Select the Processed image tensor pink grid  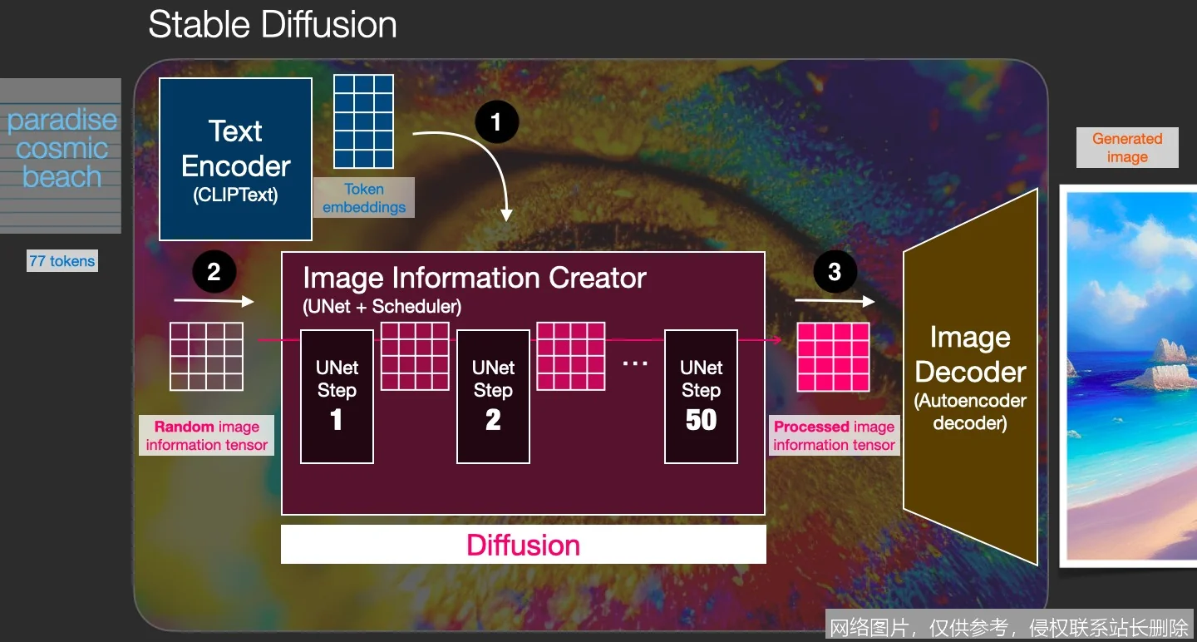tap(832, 356)
